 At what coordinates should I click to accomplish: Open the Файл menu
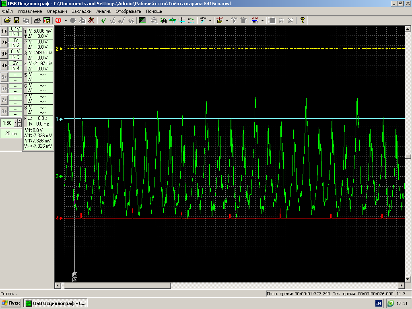pyautogui.click(x=7, y=11)
